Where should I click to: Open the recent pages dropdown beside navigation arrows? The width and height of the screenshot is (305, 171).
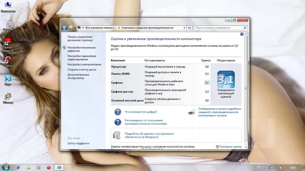tap(75, 28)
